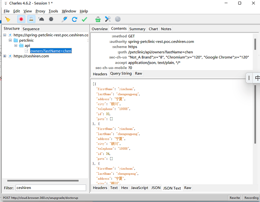This screenshot has height=202, width=260.
Task: Click the Charles app icon in the title bar
Action: coord(6,3)
